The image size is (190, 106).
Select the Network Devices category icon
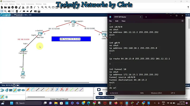pos(2,90)
